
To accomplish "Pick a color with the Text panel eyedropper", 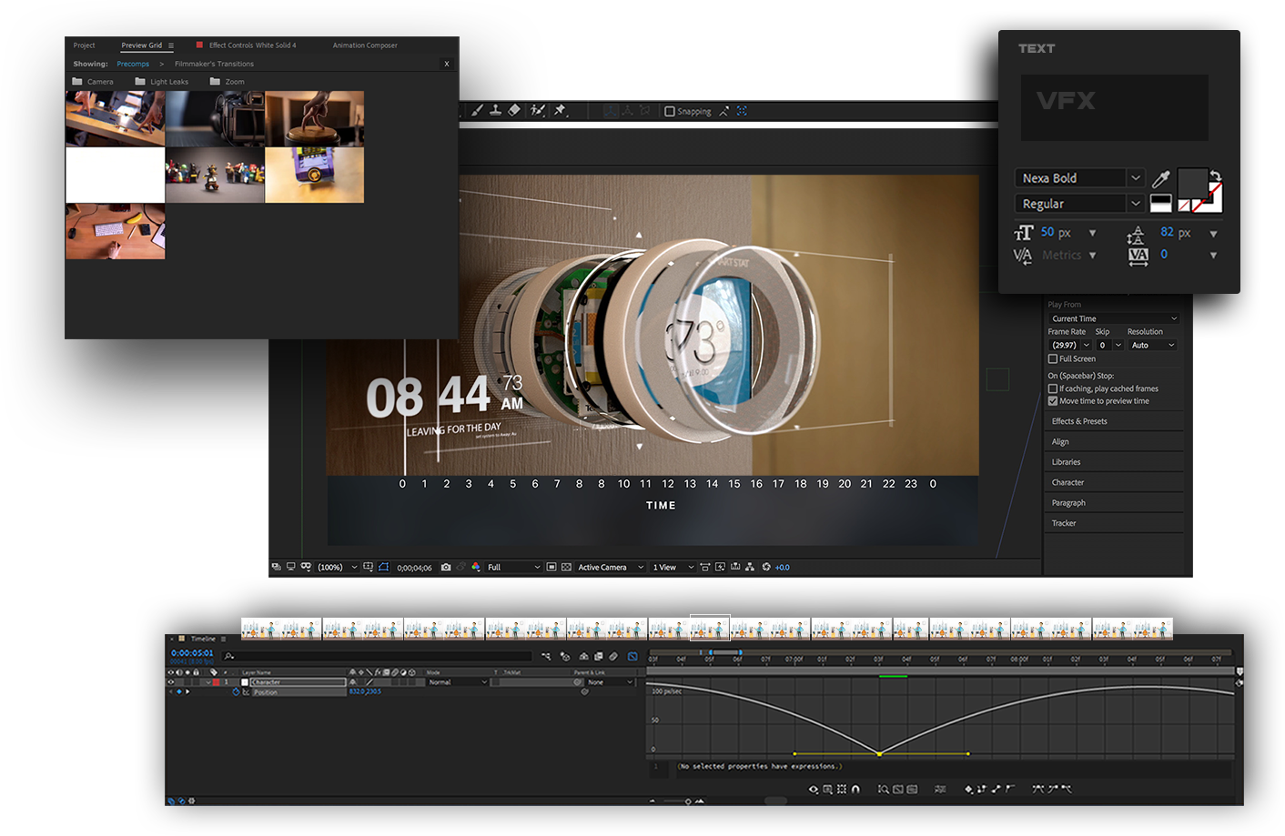I will (1161, 178).
